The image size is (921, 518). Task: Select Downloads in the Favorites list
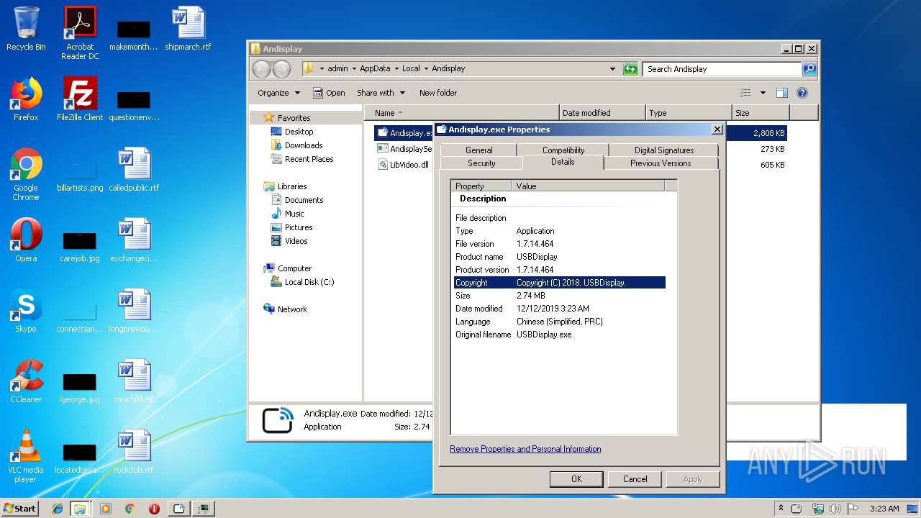(x=303, y=145)
